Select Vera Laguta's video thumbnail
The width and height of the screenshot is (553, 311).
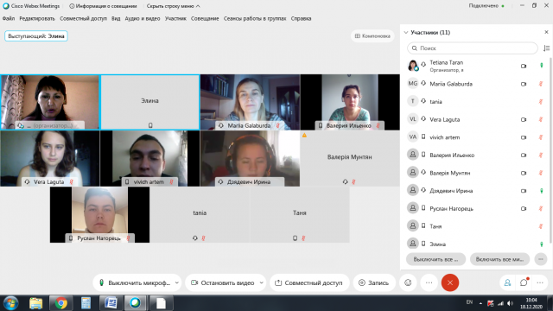(x=50, y=158)
